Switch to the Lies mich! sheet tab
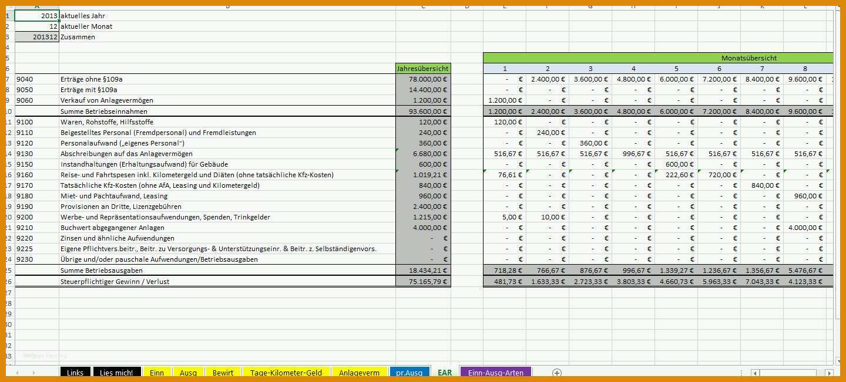 pyautogui.click(x=116, y=373)
